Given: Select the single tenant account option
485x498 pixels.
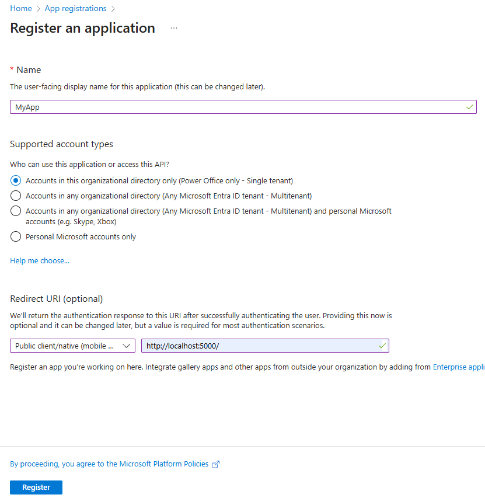Looking at the screenshot, I should [x=16, y=180].
